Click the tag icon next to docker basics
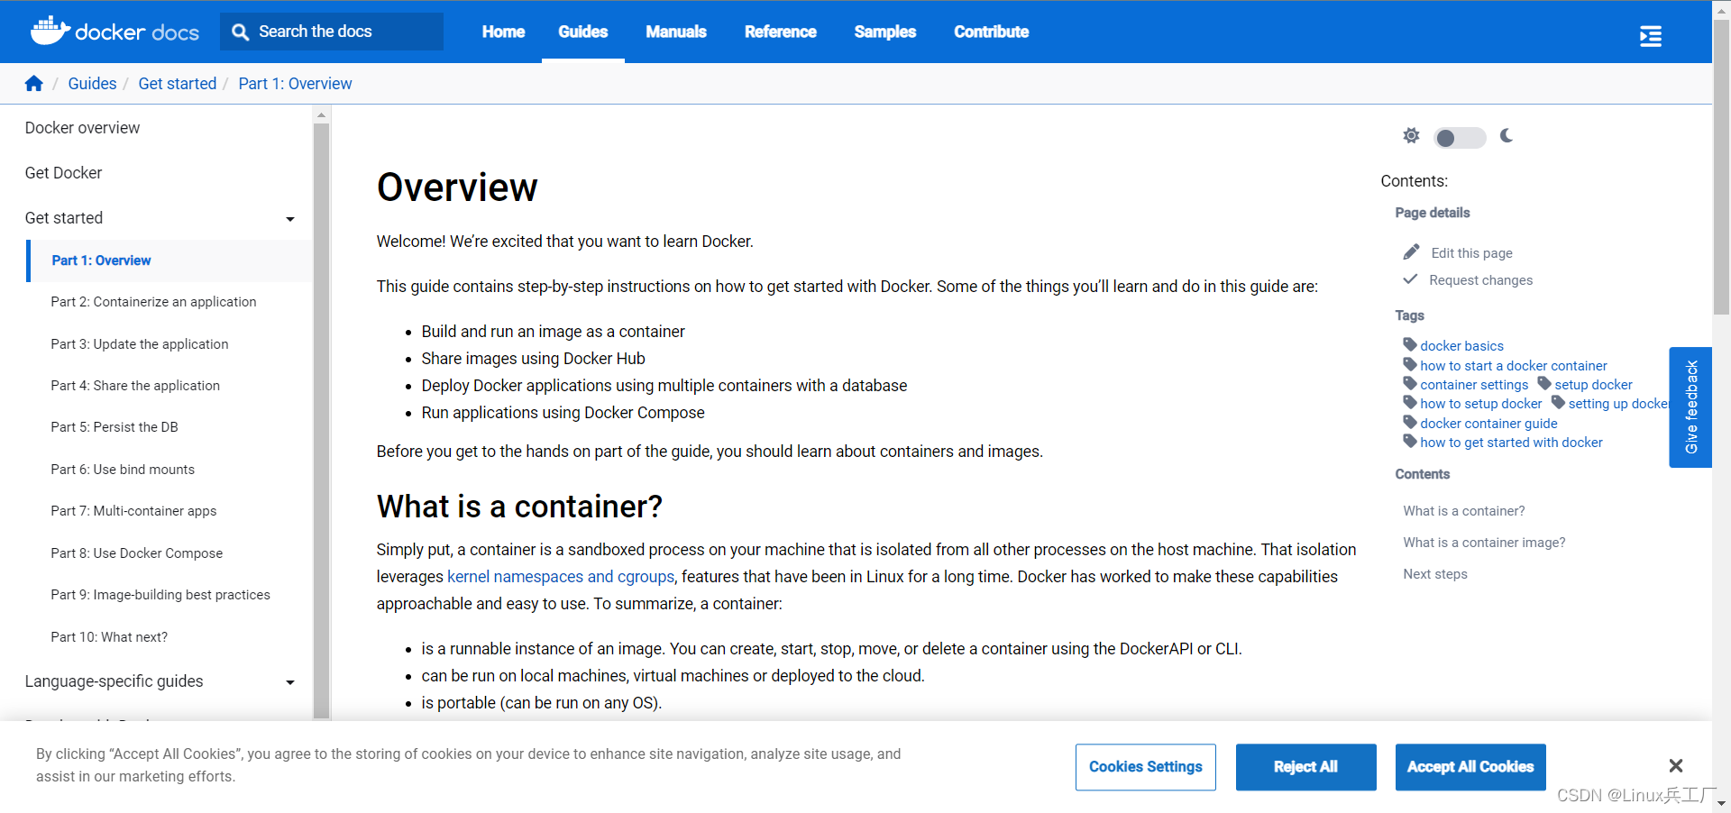 pyautogui.click(x=1410, y=344)
